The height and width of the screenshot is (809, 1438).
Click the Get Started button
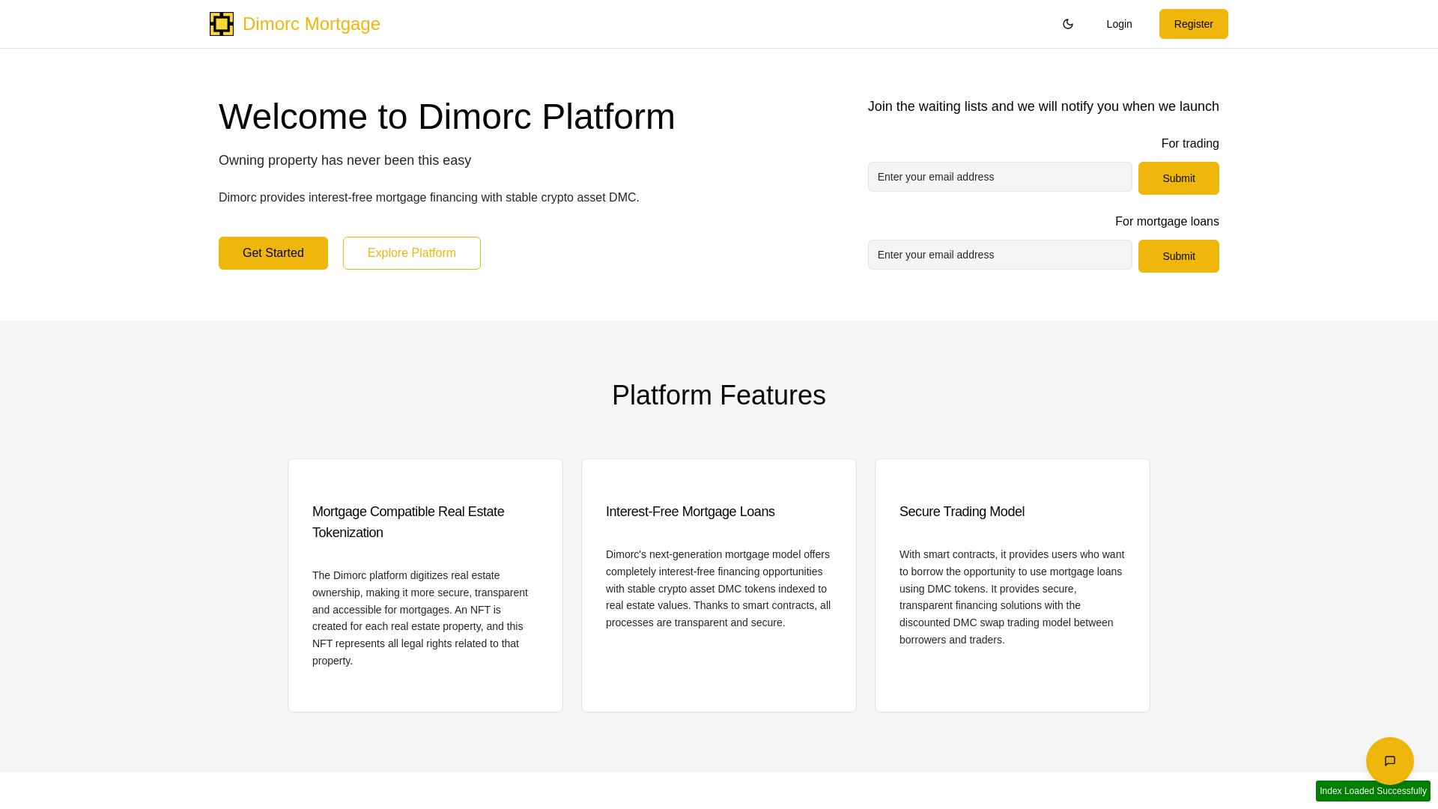pyautogui.click(x=273, y=252)
